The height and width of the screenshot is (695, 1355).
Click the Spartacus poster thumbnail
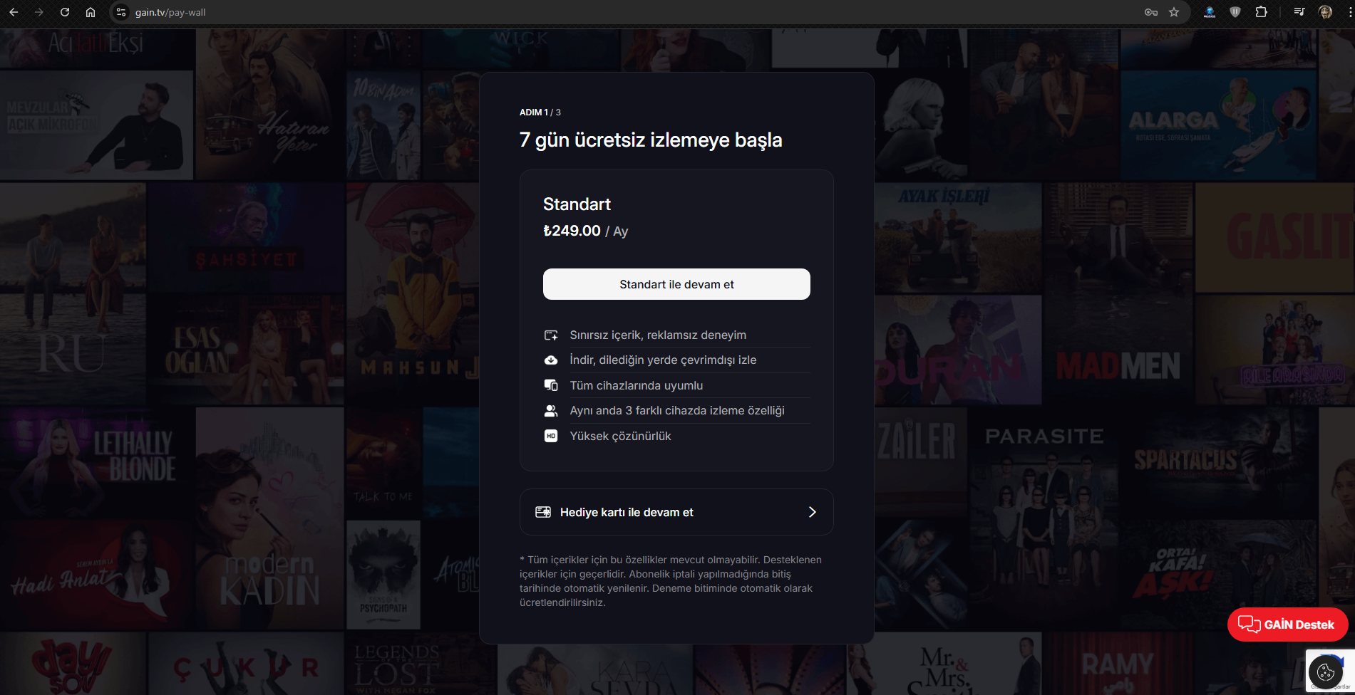(1219, 463)
